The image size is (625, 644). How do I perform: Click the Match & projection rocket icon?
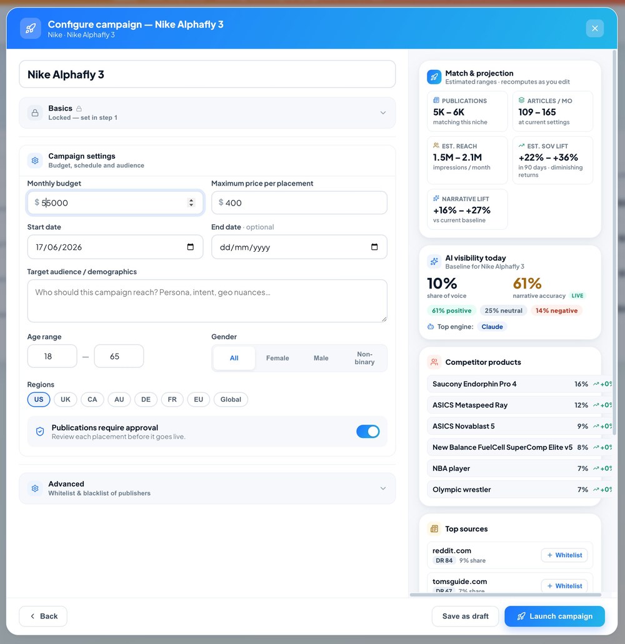(x=434, y=77)
